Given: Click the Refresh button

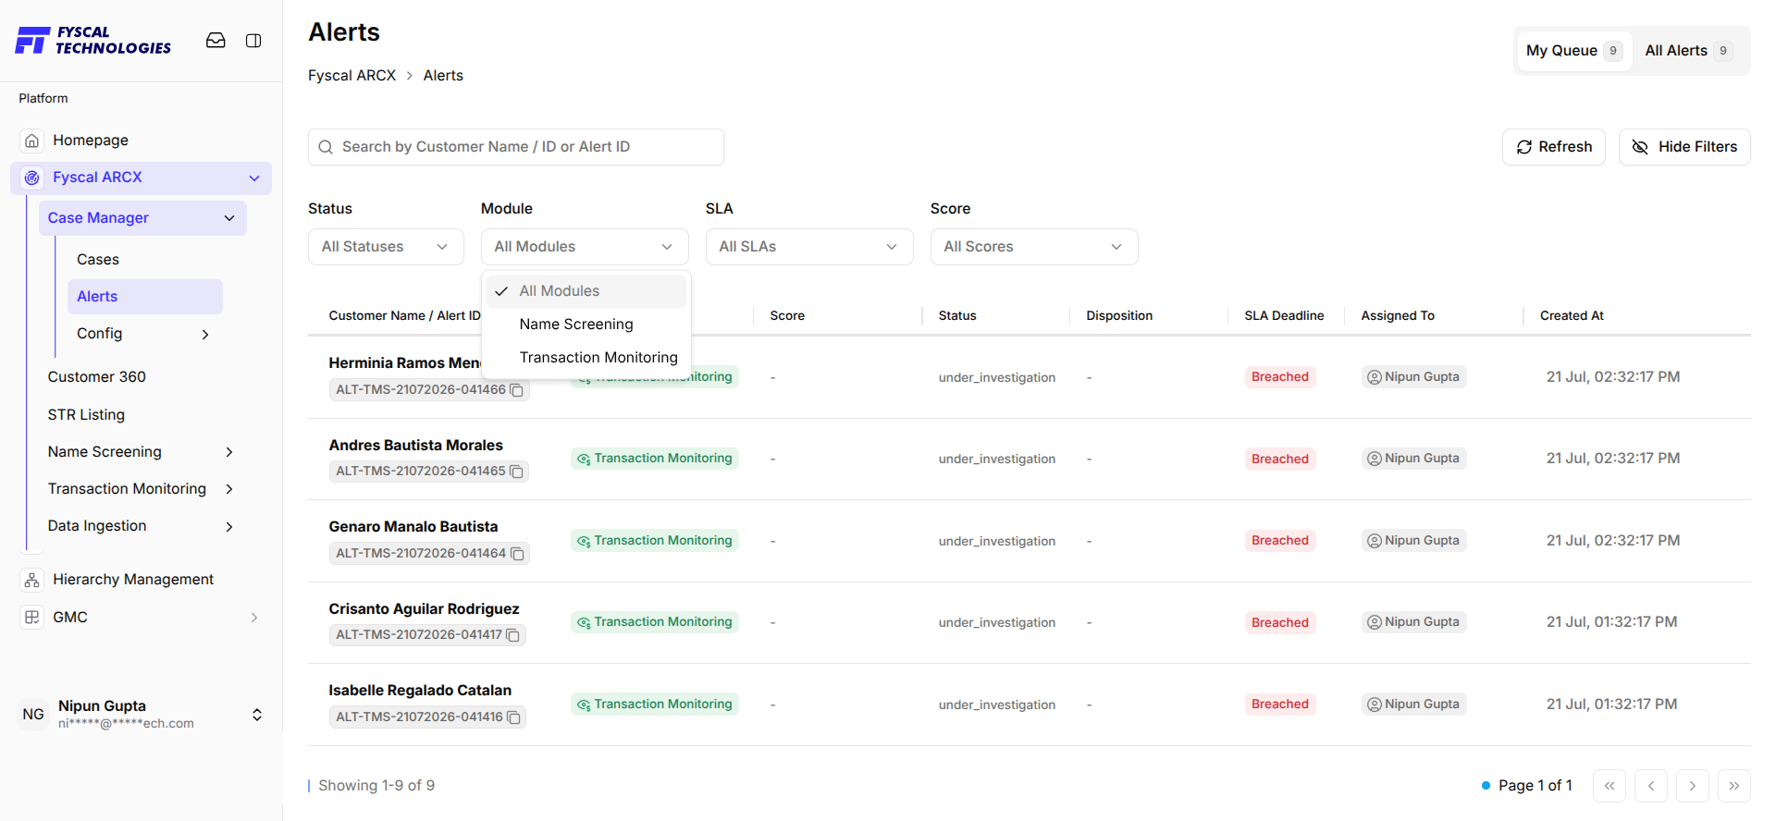Looking at the screenshot, I should click(1554, 147).
